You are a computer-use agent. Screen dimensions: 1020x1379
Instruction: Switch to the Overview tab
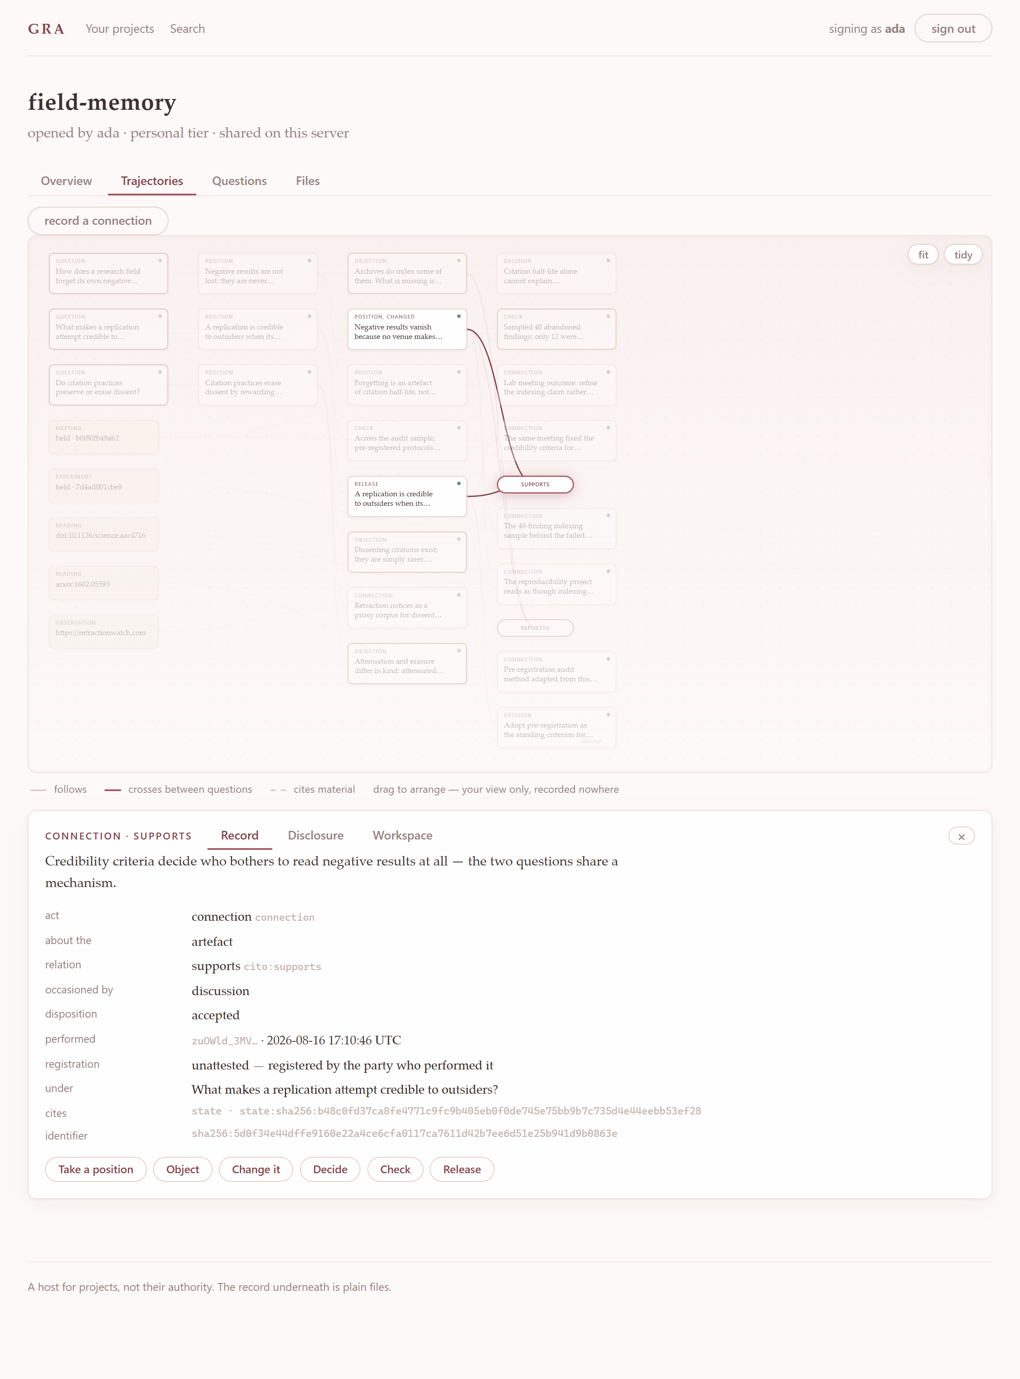click(66, 181)
